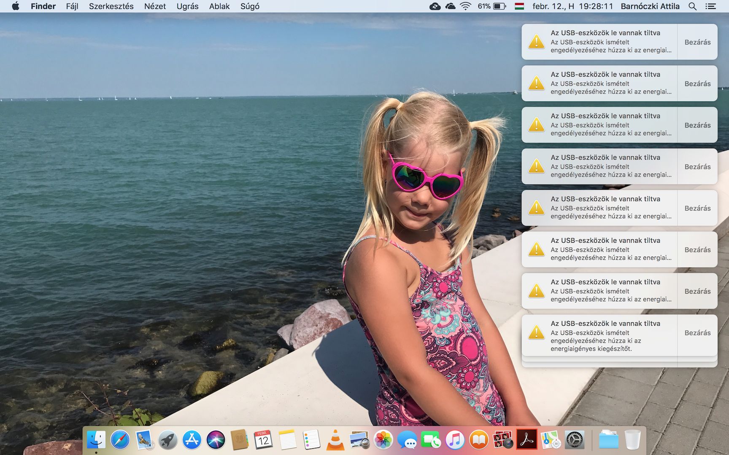The width and height of the screenshot is (729, 455).
Task: Open Launchpad rocket icon in Dock
Action: click(168, 440)
